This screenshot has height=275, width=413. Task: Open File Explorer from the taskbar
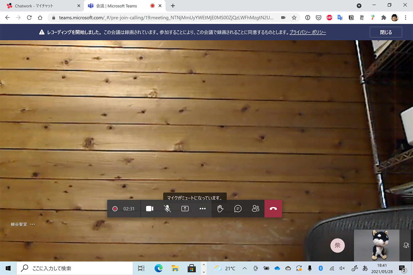pyautogui.click(x=175, y=268)
